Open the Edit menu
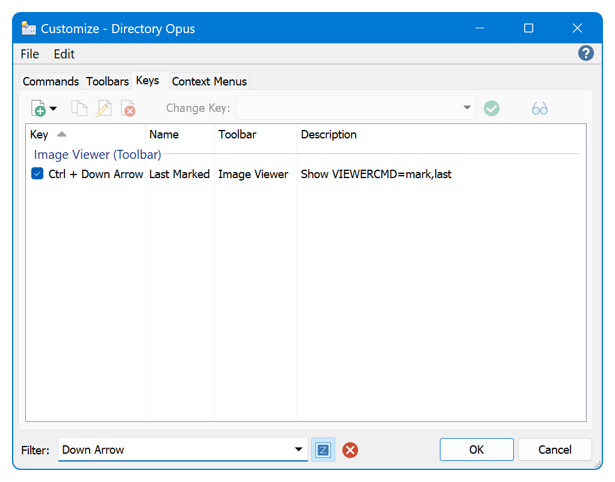 (x=64, y=54)
